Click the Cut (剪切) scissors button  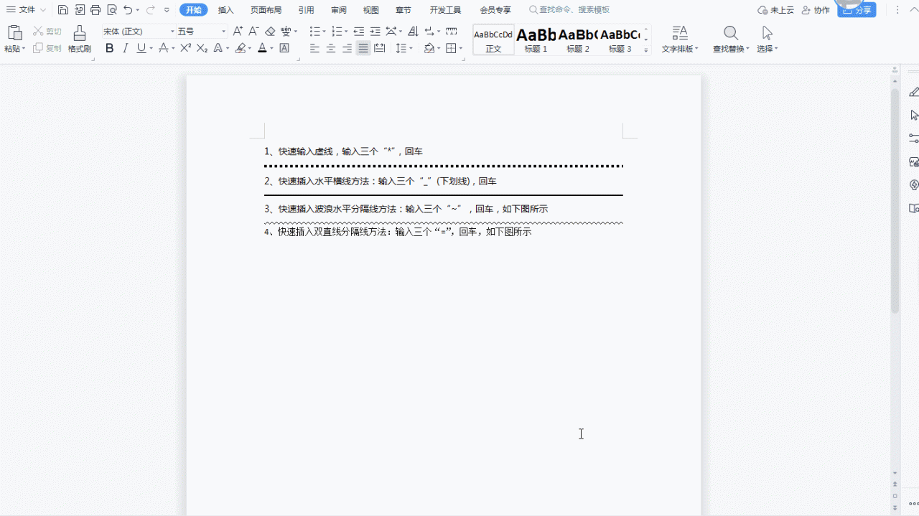click(47, 32)
